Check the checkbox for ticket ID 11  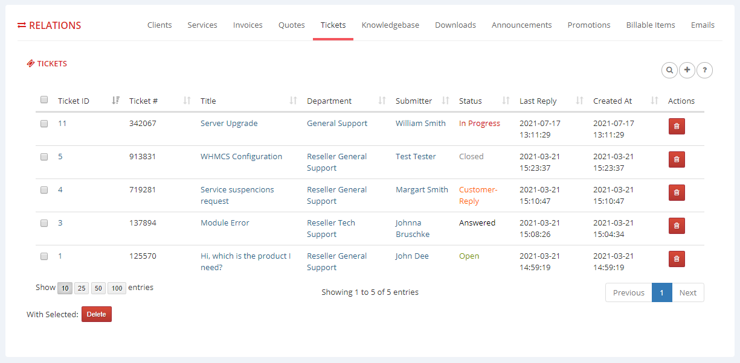(x=44, y=124)
